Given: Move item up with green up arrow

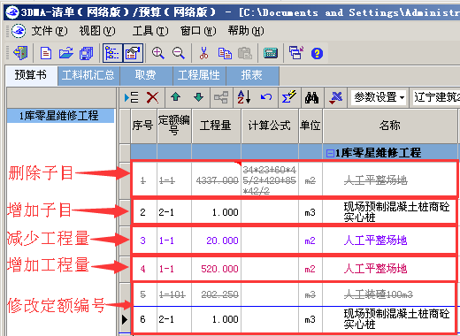Looking at the screenshot, I should pyautogui.click(x=176, y=97).
